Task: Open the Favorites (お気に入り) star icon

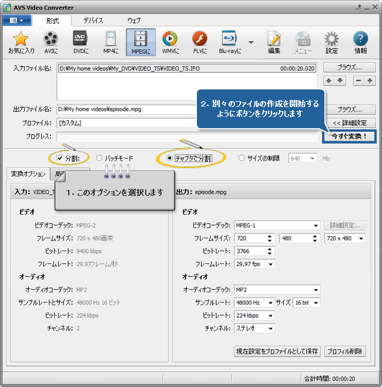Action: 21,42
